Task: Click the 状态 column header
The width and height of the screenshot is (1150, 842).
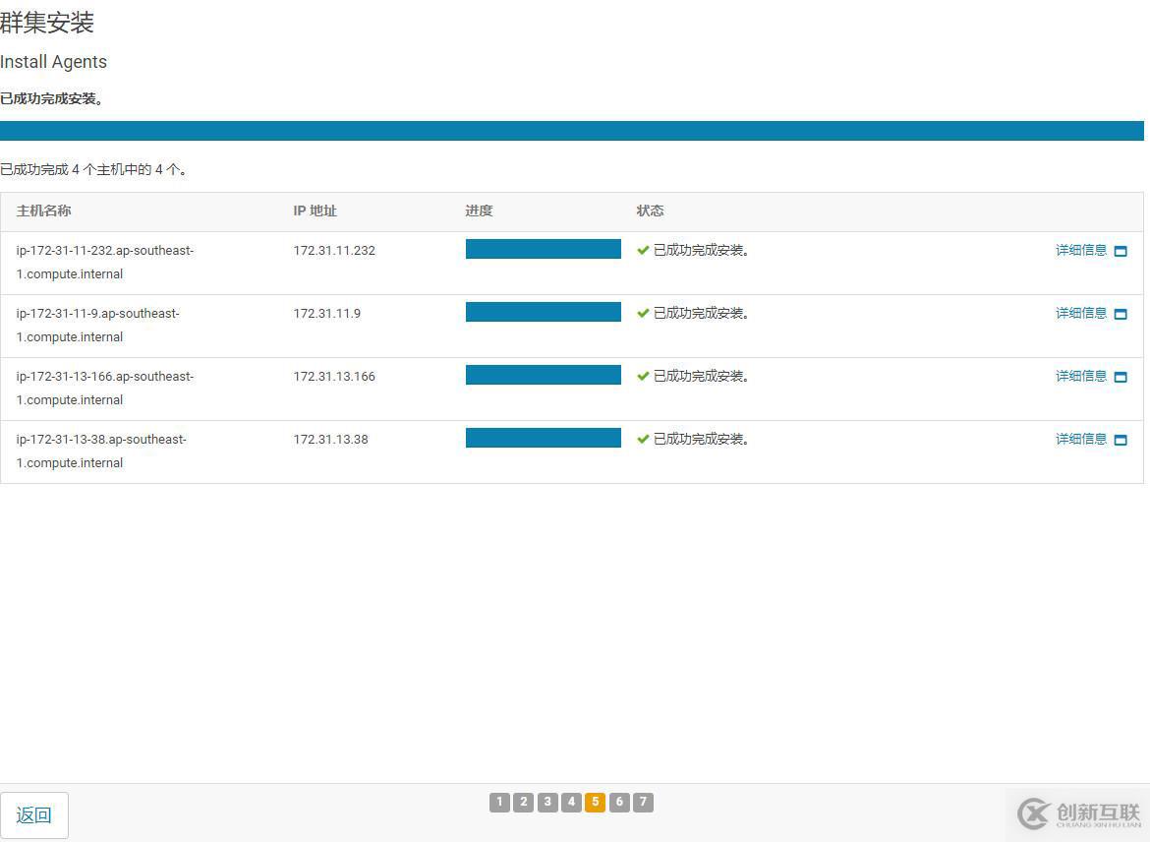Action: click(650, 210)
